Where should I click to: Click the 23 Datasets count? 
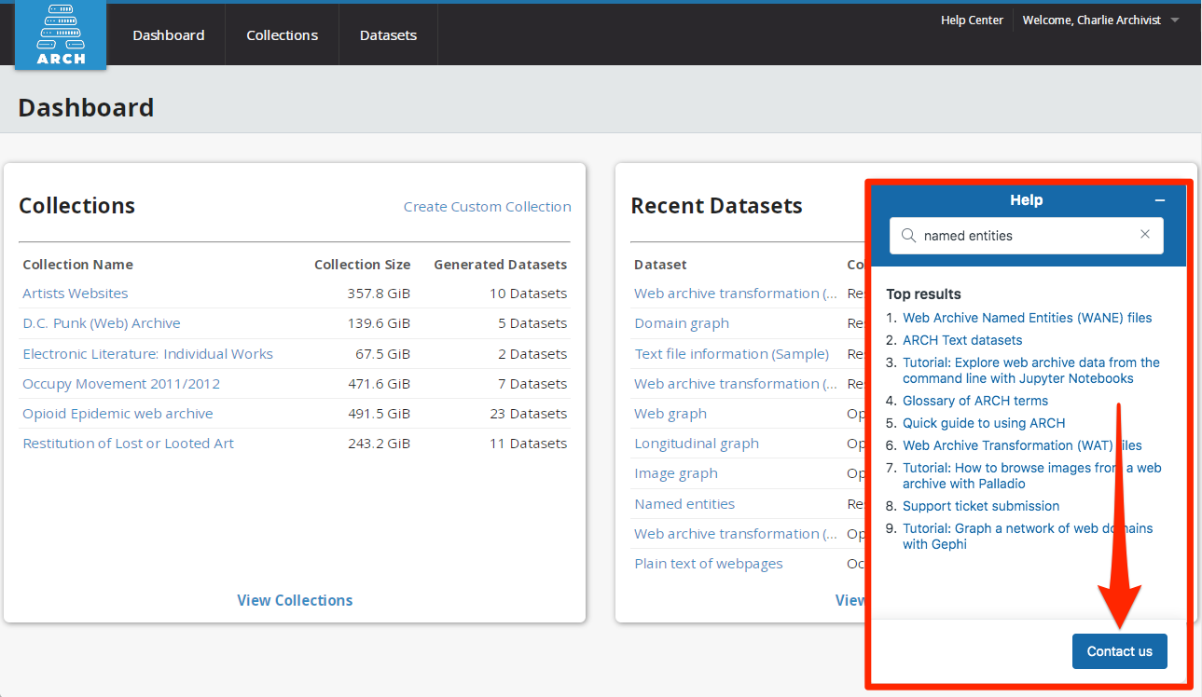[528, 414]
